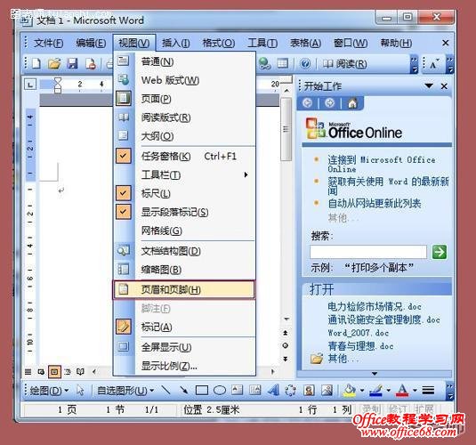Viewport: 476px width, 445px height.
Task: Toggle Gridlines (网格线) menu item
Action: pos(184,231)
